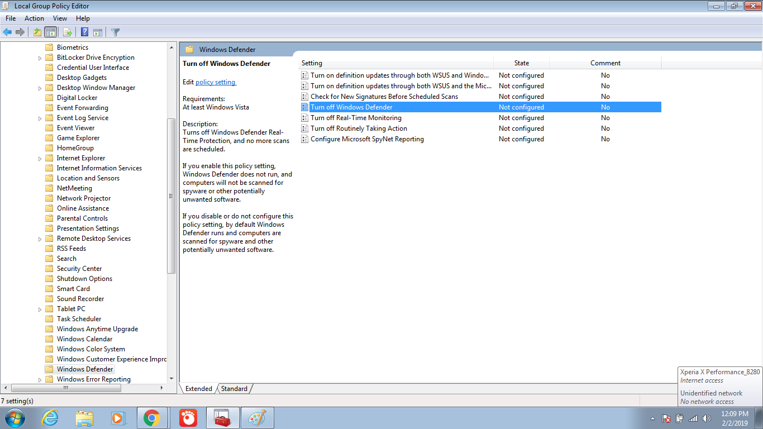Image resolution: width=763 pixels, height=429 pixels.
Task: Open Windows Media Player from the taskbar
Action: pos(118,418)
